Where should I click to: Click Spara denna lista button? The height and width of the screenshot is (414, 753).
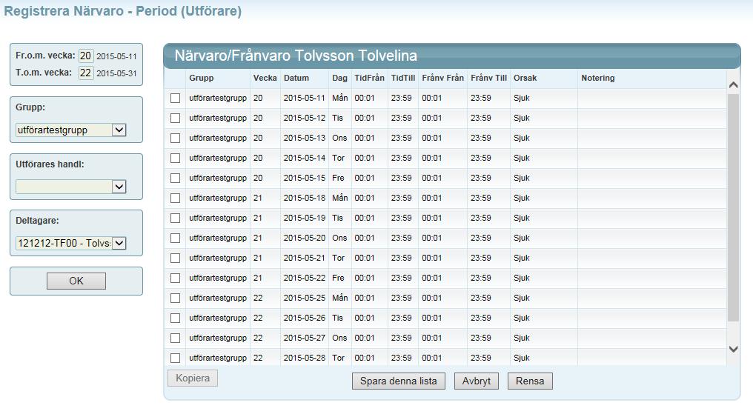[399, 381]
